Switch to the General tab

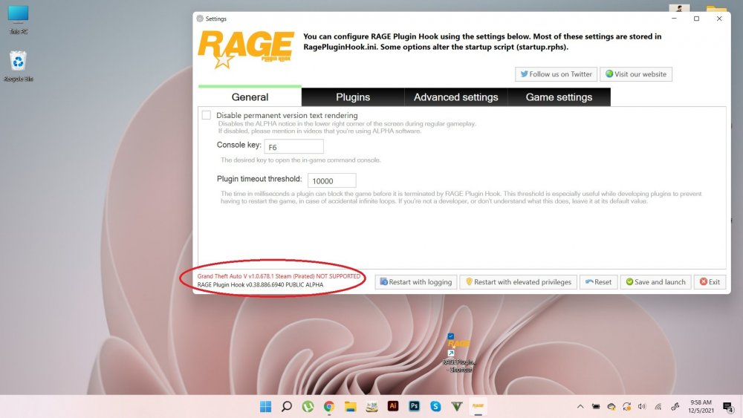(x=250, y=97)
